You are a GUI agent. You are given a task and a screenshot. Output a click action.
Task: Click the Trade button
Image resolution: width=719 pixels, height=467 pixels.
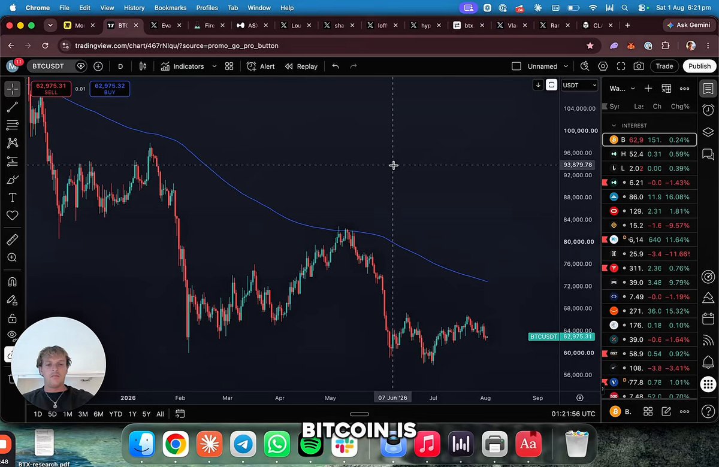664,66
